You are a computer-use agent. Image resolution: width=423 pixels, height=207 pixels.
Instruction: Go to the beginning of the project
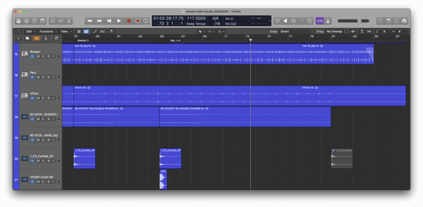[x=109, y=21]
